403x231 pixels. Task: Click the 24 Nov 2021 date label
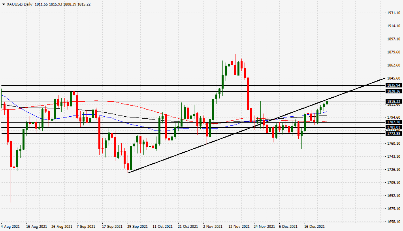tap(264, 227)
